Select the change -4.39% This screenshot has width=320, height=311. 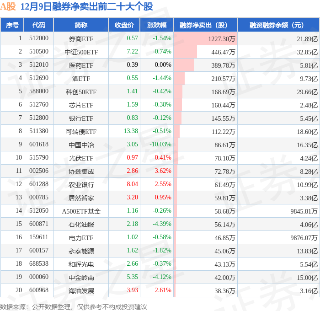162,224
